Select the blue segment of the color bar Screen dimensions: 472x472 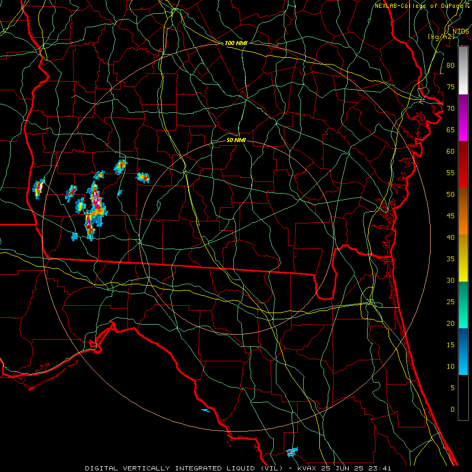click(463, 351)
